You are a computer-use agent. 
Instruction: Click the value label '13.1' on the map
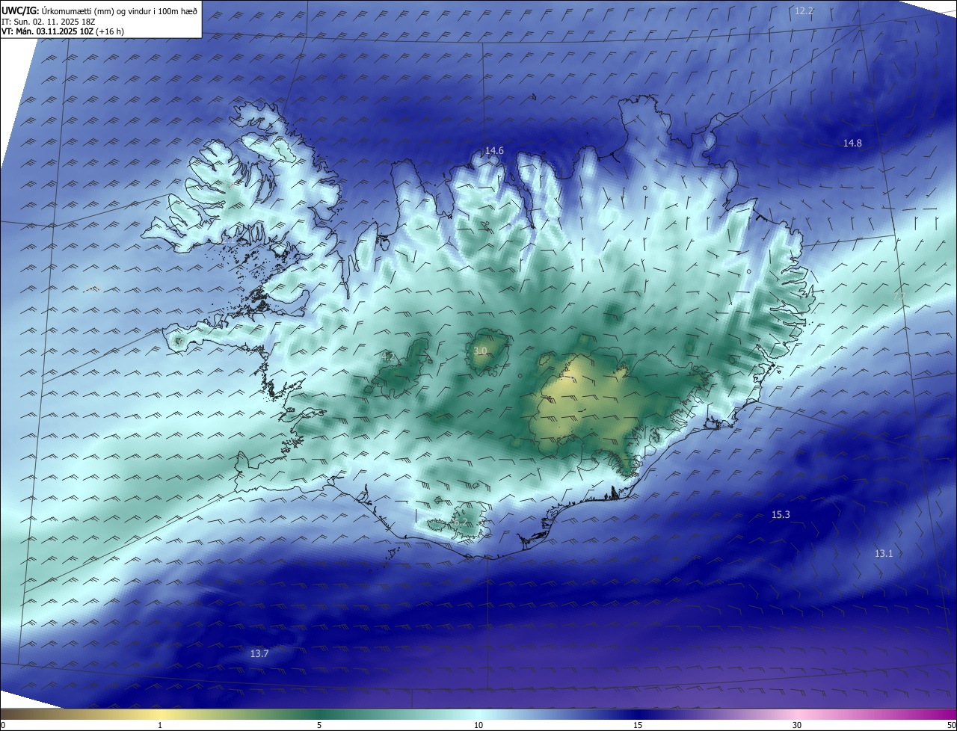pos(884,553)
